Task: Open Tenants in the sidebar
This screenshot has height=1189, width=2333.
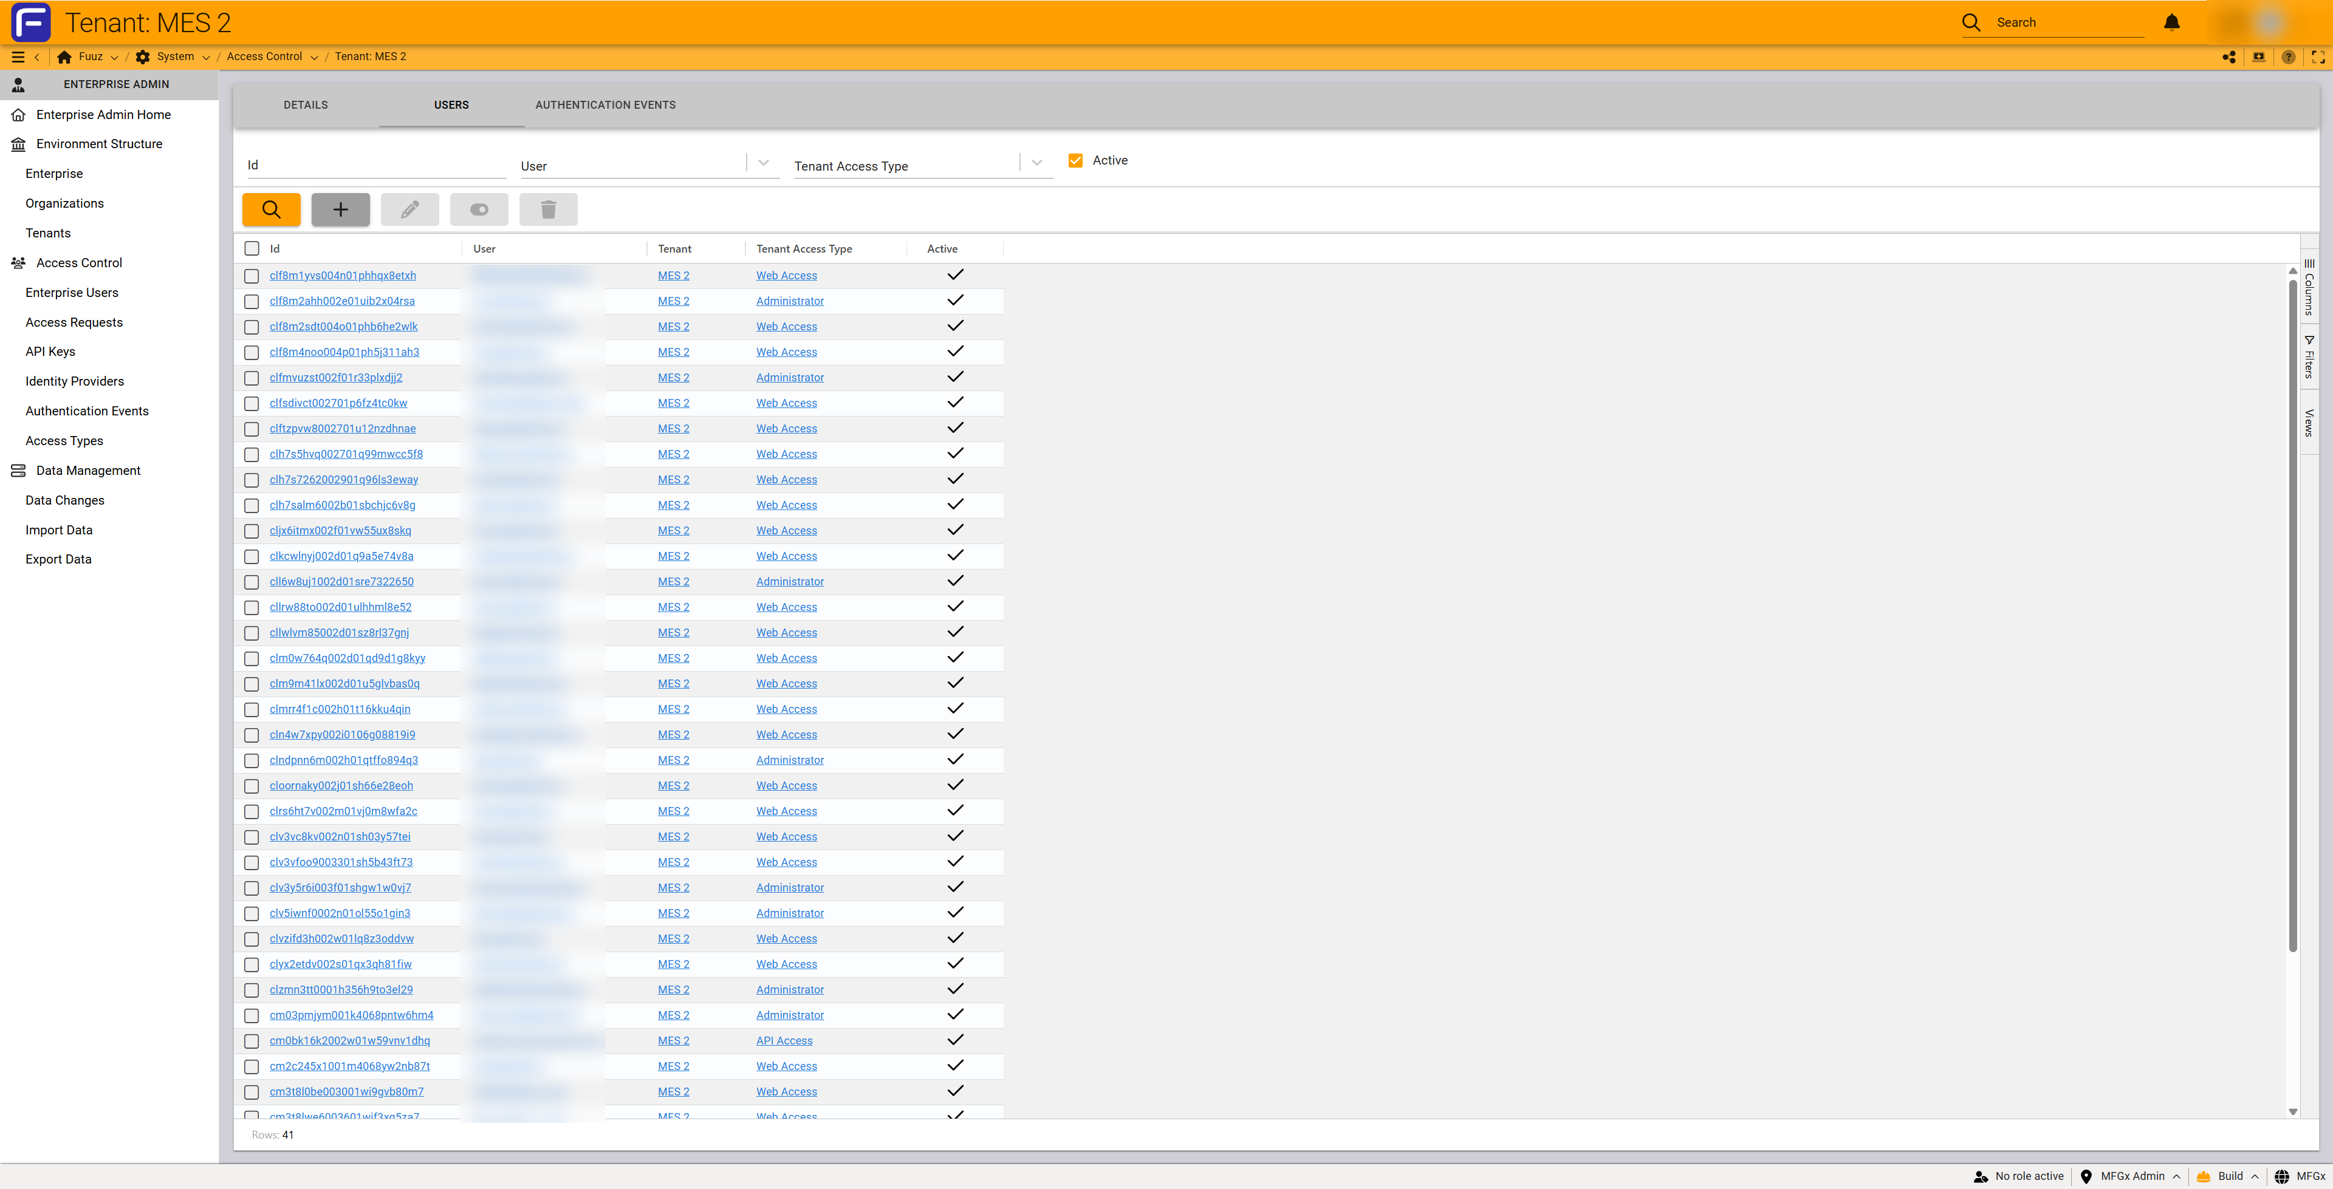Action: point(48,234)
